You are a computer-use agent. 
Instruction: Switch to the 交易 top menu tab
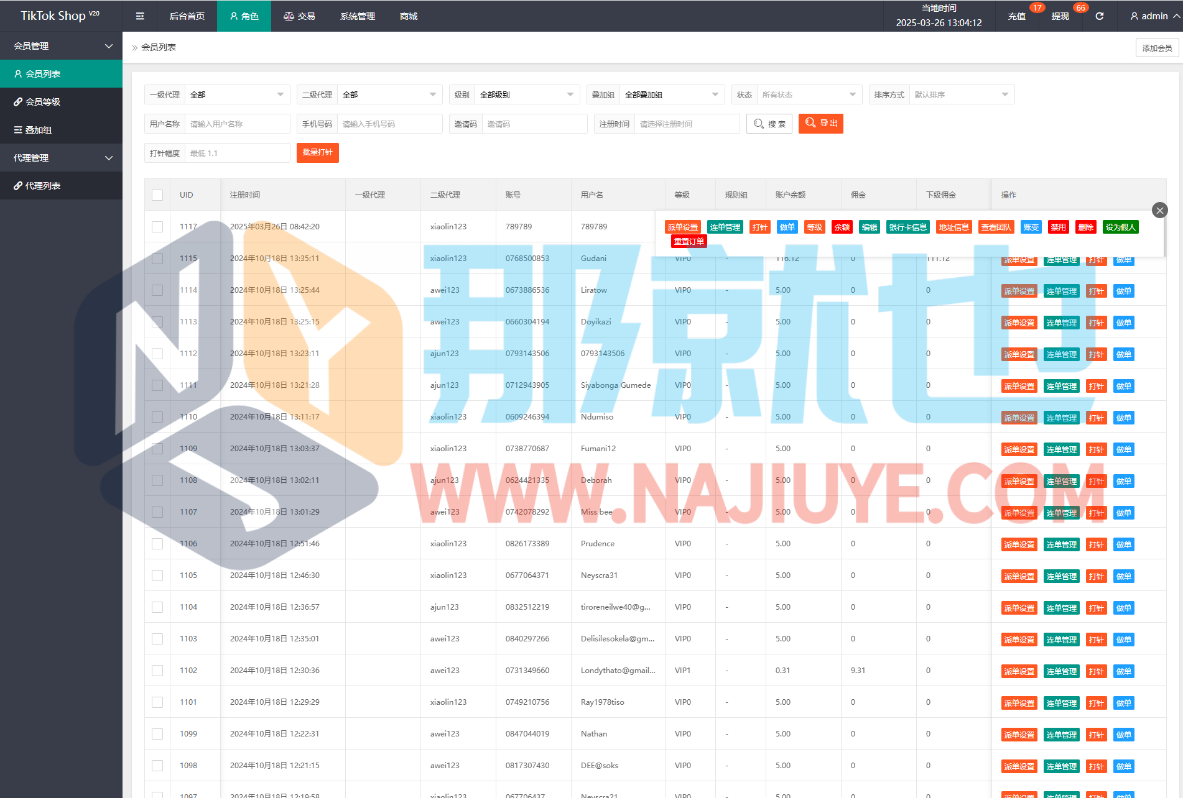tap(299, 16)
